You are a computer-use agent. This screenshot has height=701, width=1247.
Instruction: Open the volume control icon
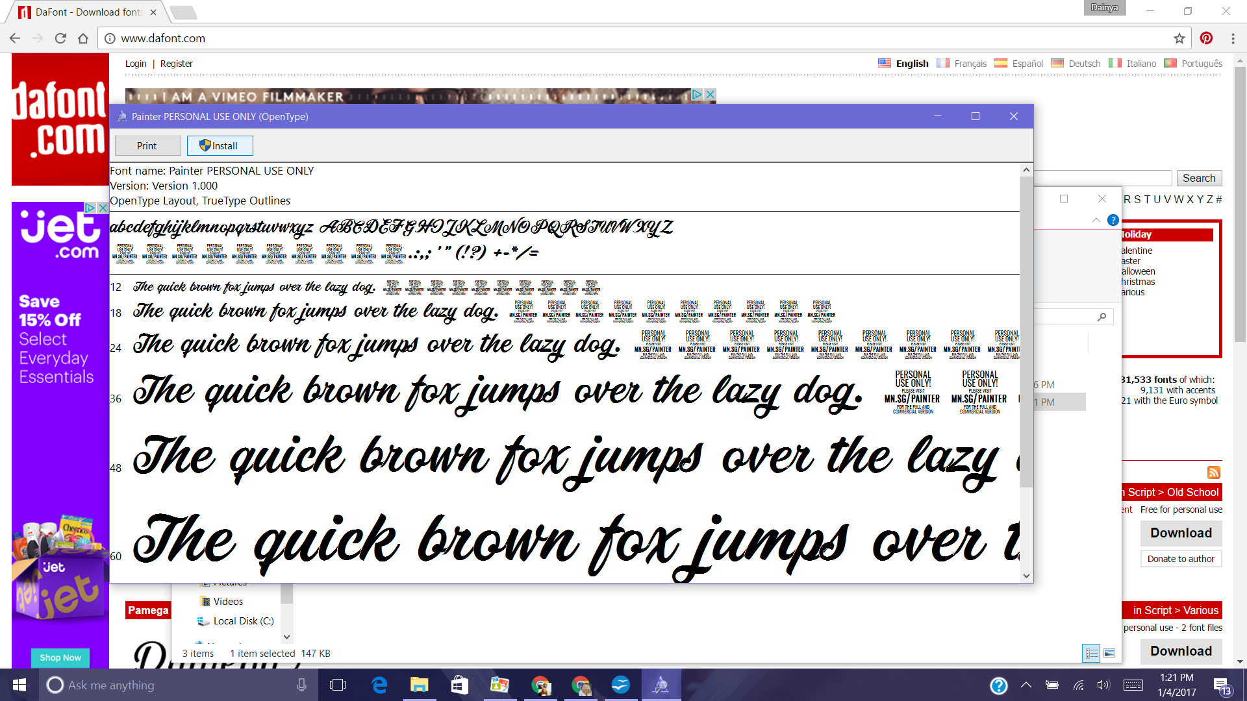click(1103, 685)
